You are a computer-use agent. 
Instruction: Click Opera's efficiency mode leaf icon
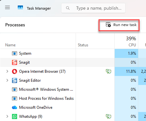tap(109, 71)
